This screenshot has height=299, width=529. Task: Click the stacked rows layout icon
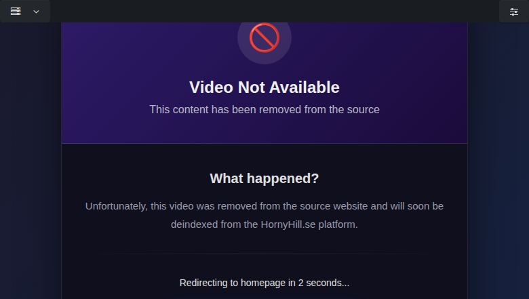click(x=16, y=11)
